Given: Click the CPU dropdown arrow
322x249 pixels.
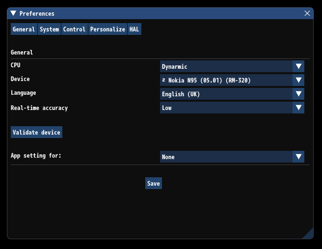Looking at the screenshot, I should coord(298,66).
